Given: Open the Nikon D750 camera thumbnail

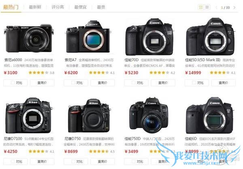Looking at the screenshot, I should point(90,116).
